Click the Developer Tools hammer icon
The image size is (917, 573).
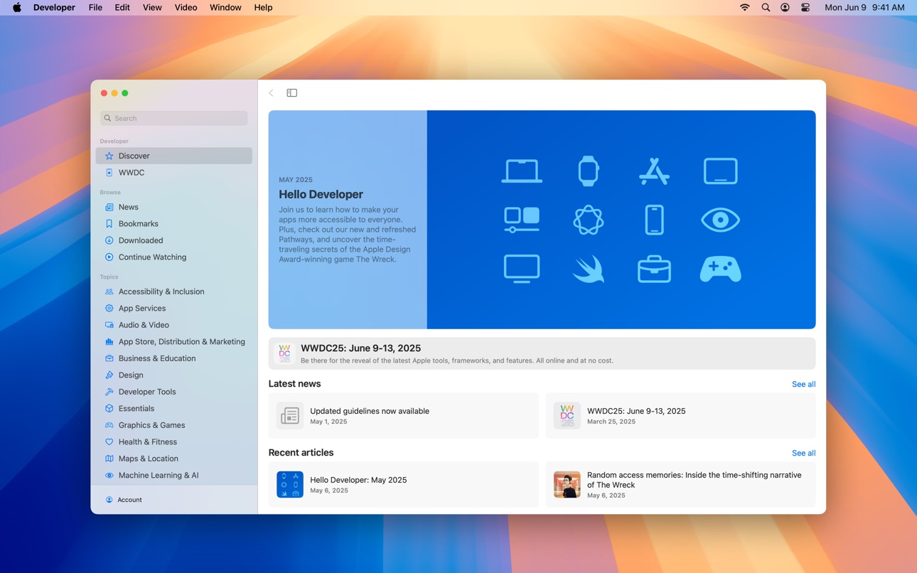pyautogui.click(x=109, y=392)
